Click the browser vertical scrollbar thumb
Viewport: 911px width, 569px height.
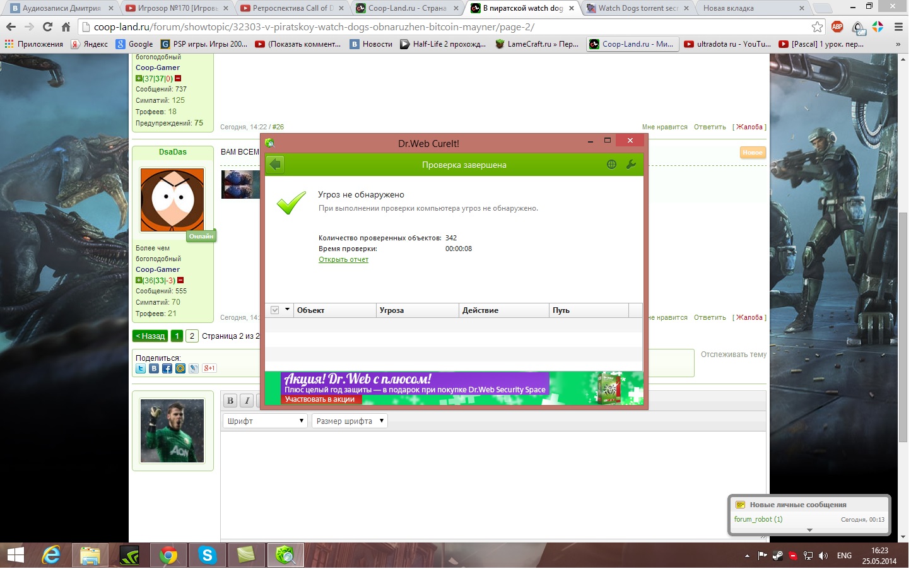click(903, 327)
